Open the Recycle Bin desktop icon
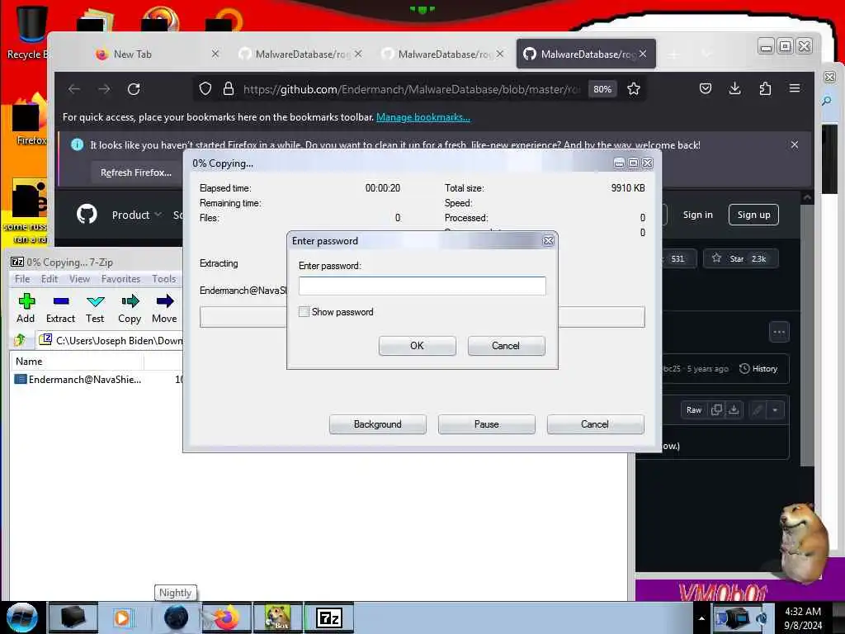 pos(27,32)
